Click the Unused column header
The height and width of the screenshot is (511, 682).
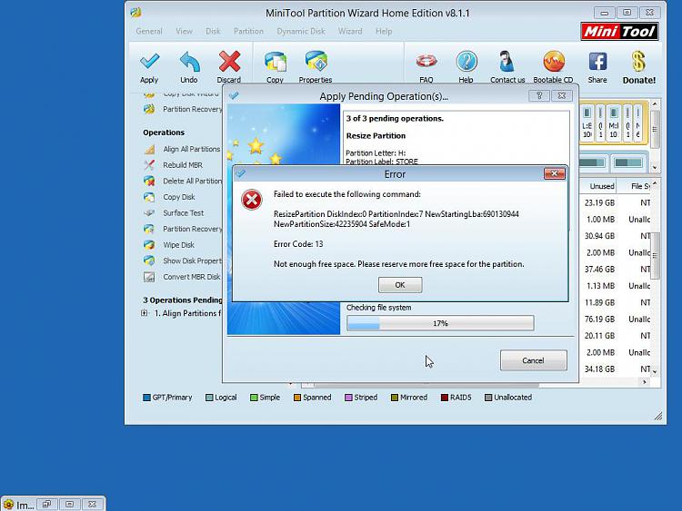[598, 186]
